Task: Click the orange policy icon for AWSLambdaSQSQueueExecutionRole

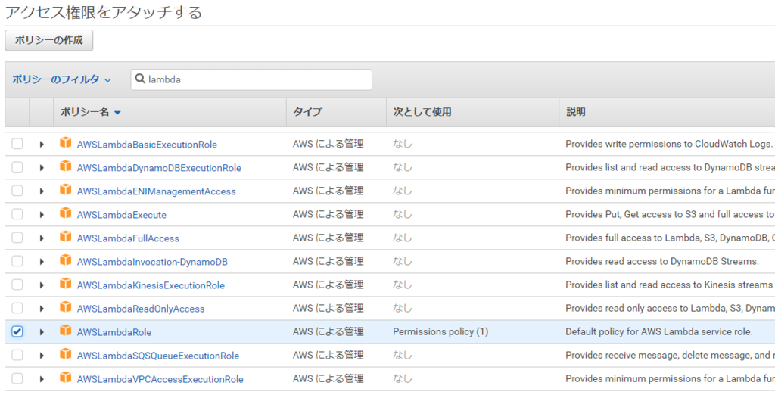Action: 65,354
